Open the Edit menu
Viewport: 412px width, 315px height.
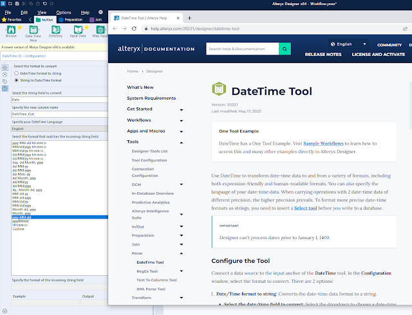click(x=24, y=12)
